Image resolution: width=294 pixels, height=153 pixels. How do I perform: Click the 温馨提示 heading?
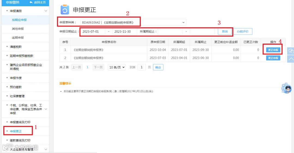click(x=65, y=83)
